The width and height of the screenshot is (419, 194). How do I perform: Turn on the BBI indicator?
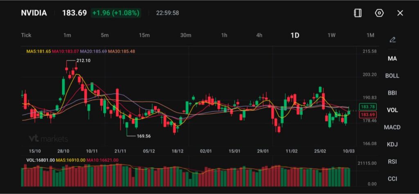pos(392,93)
